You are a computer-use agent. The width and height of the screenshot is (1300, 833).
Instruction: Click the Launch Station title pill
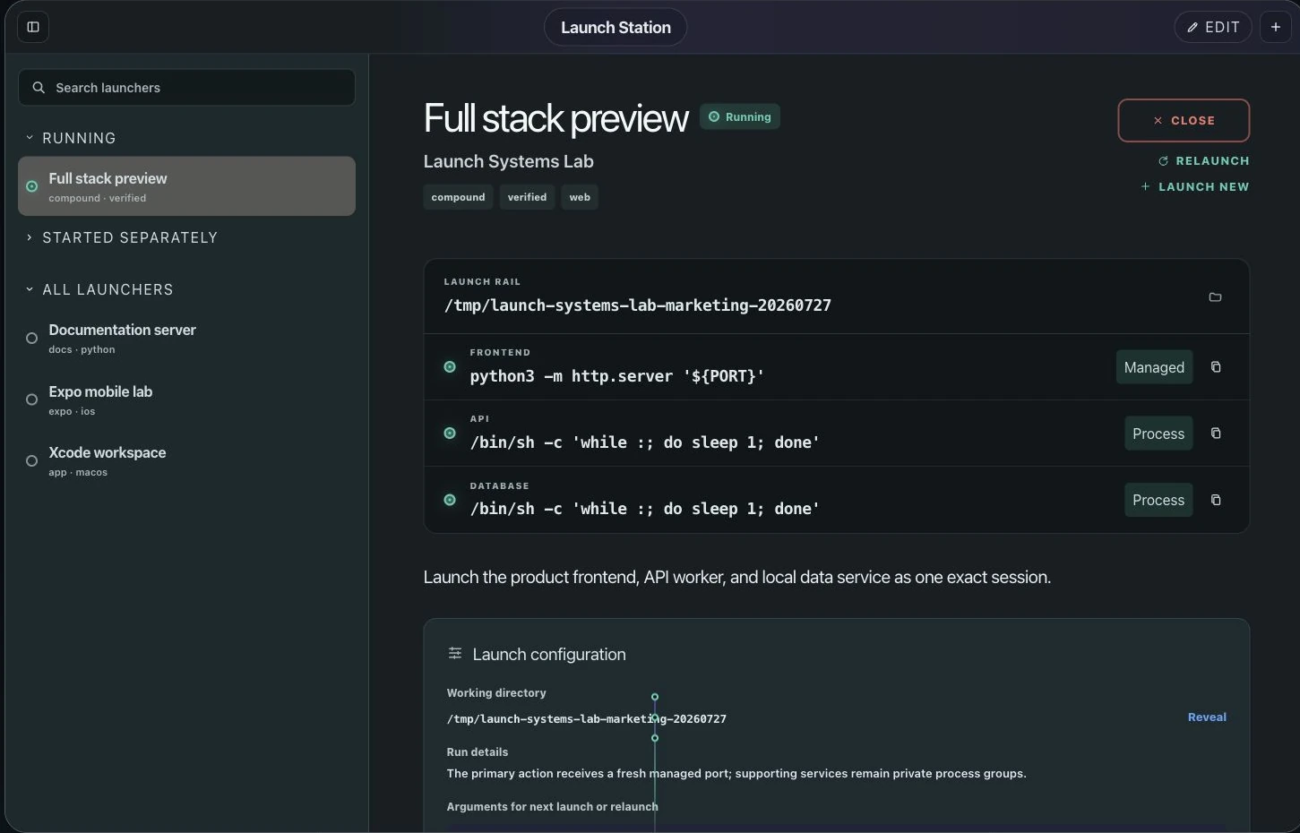pyautogui.click(x=616, y=27)
